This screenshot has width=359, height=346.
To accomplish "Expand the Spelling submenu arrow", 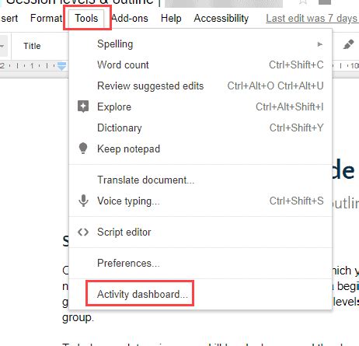I will pos(320,44).
